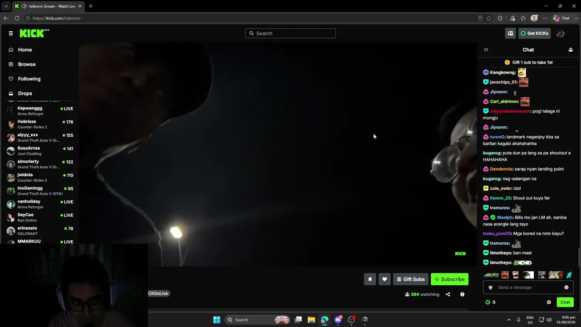Click the browser address bar URL
Screen dimensions: 581x327
pyautogui.click(x=56, y=18)
